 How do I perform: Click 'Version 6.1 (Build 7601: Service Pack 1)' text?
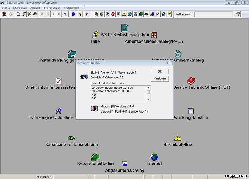(x=124, y=111)
